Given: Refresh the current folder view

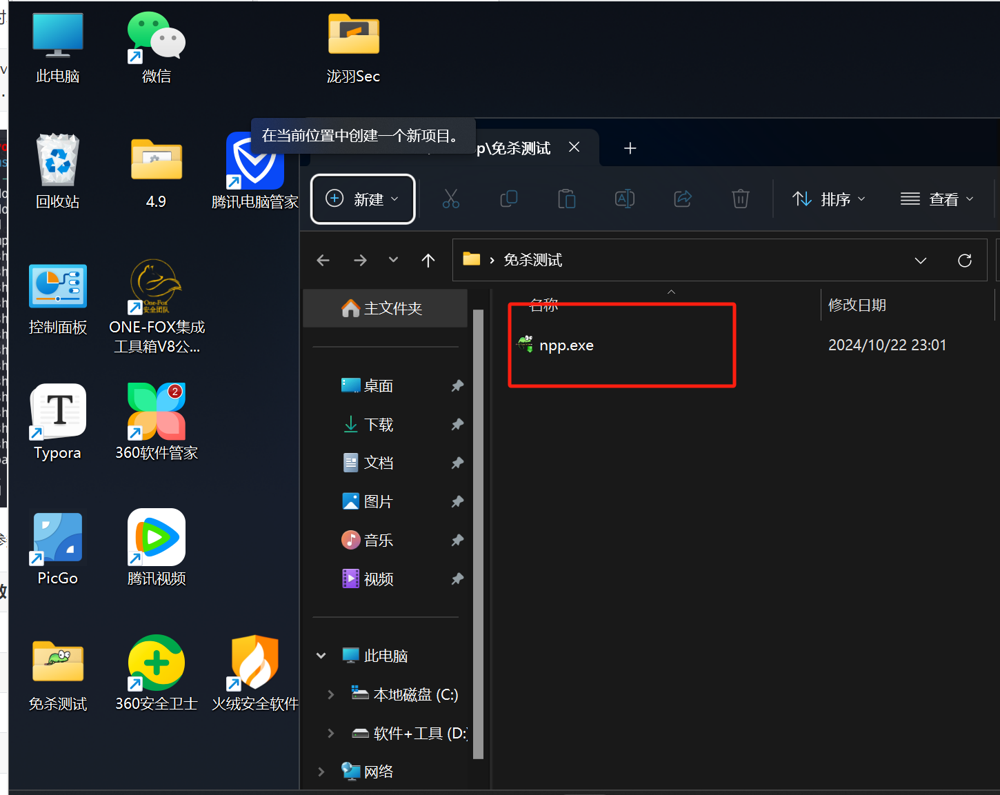Looking at the screenshot, I should click(964, 261).
